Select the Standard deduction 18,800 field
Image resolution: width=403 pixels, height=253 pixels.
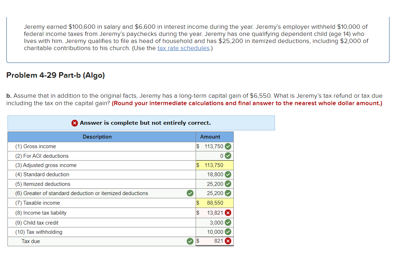(214, 175)
